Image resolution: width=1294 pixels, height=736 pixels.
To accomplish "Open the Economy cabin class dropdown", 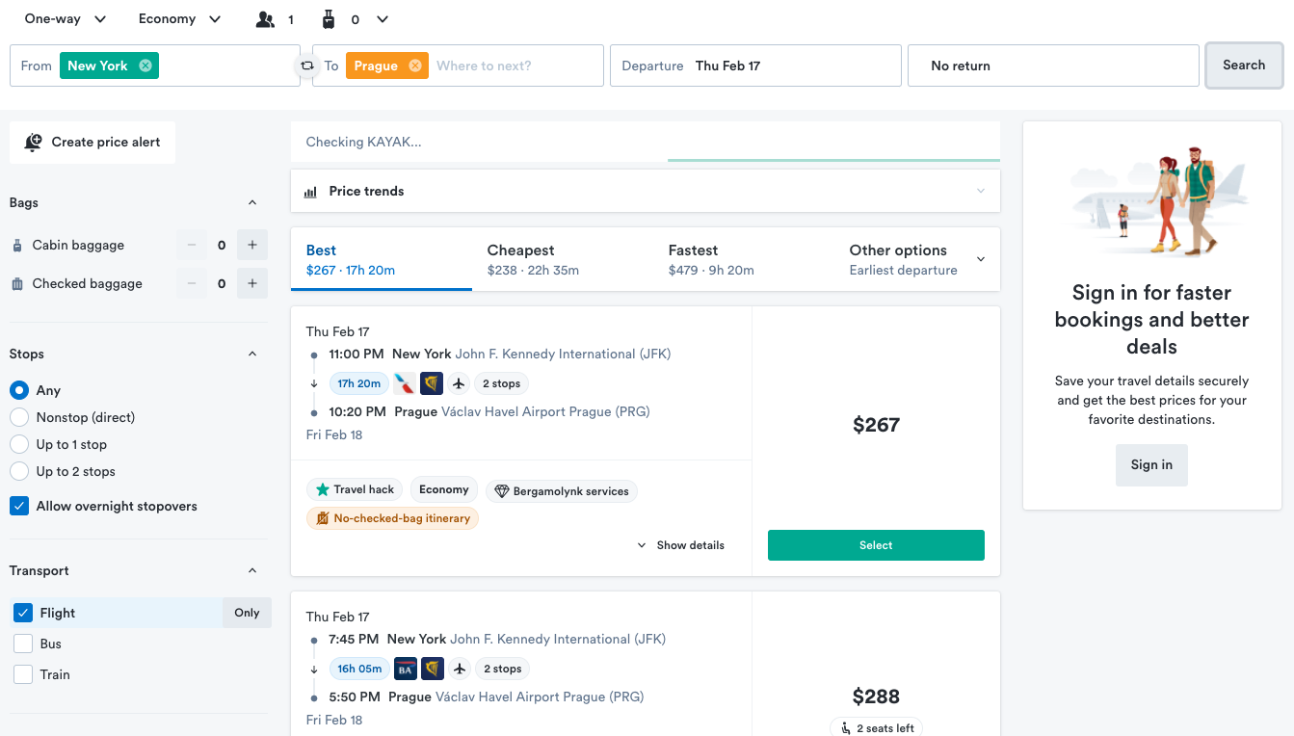I will point(179,18).
